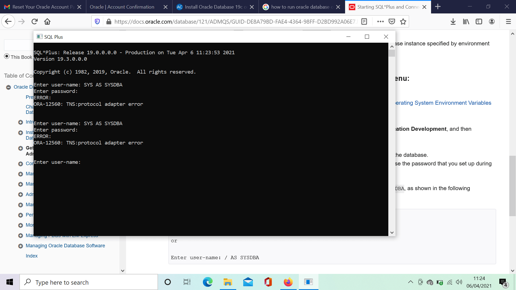Collapse the Oracle Database tree node
516x290 pixels.
tap(9, 87)
